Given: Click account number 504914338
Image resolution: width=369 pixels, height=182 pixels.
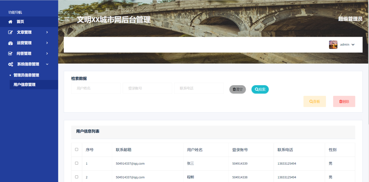Looking at the screenshot, I should pyautogui.click(x=240, y=177).
